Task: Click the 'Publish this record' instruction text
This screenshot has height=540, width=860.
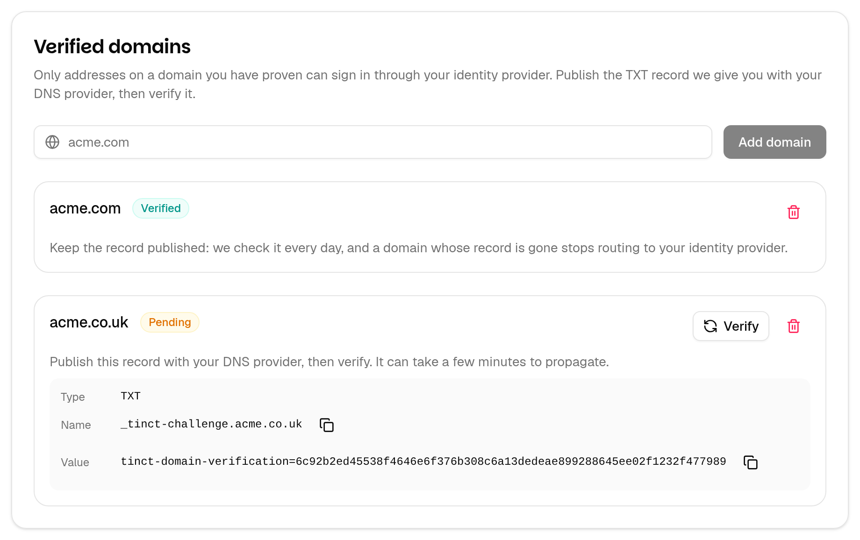Action: [x=329, y=362]
